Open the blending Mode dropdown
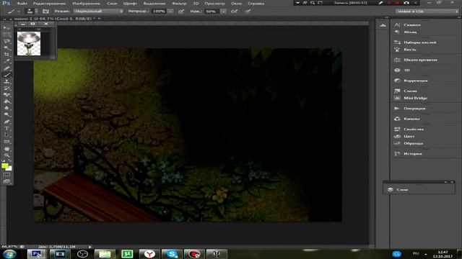Screen dimensions: 462x259 pos(98,12)
